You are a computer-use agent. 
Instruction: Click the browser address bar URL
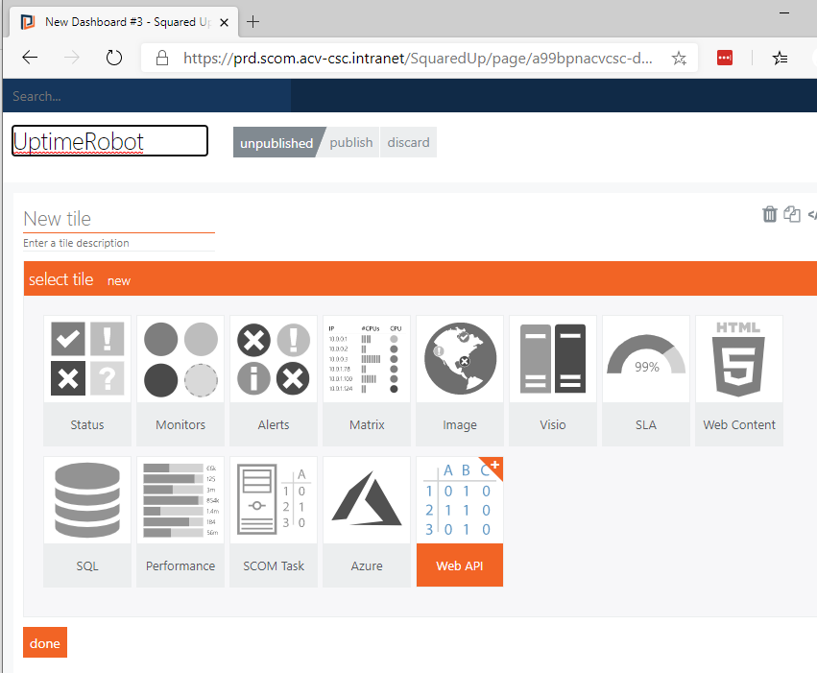[417, 58]
